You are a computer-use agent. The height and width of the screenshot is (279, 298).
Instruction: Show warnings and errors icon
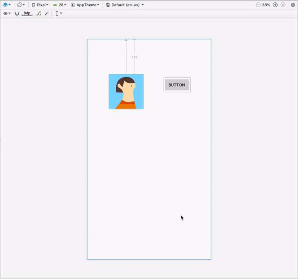click(293, 5)
